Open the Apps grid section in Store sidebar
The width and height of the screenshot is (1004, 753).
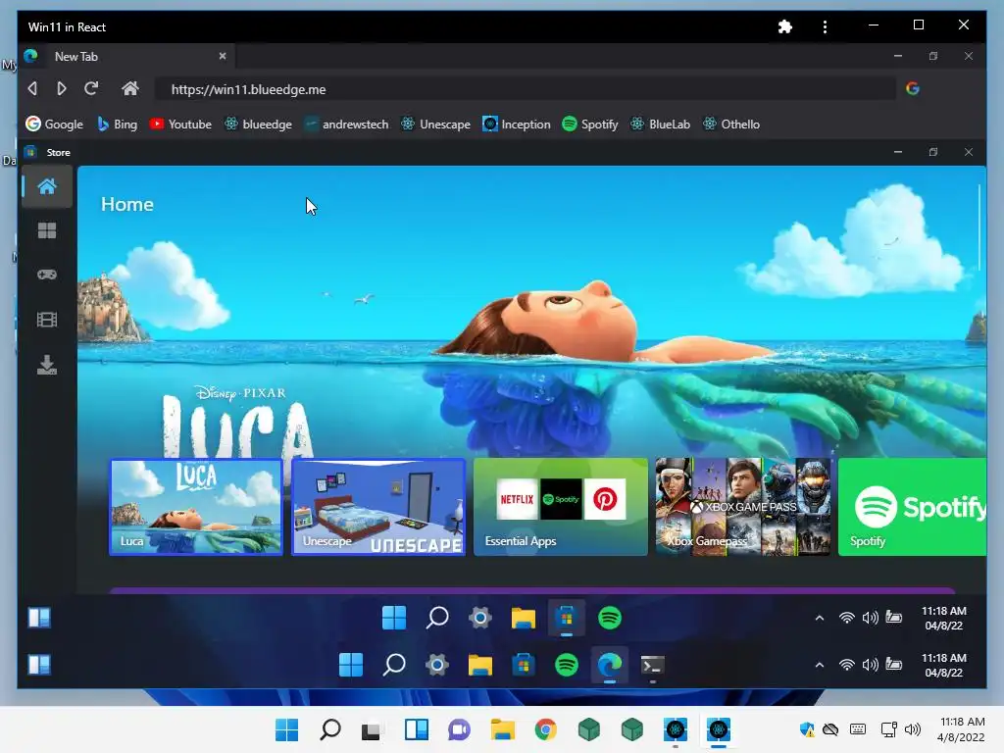click(x=47, y=230)
